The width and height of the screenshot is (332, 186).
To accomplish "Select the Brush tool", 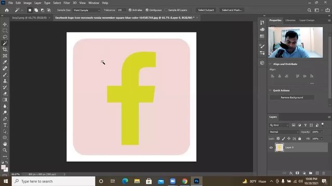I will coord(5,74).
